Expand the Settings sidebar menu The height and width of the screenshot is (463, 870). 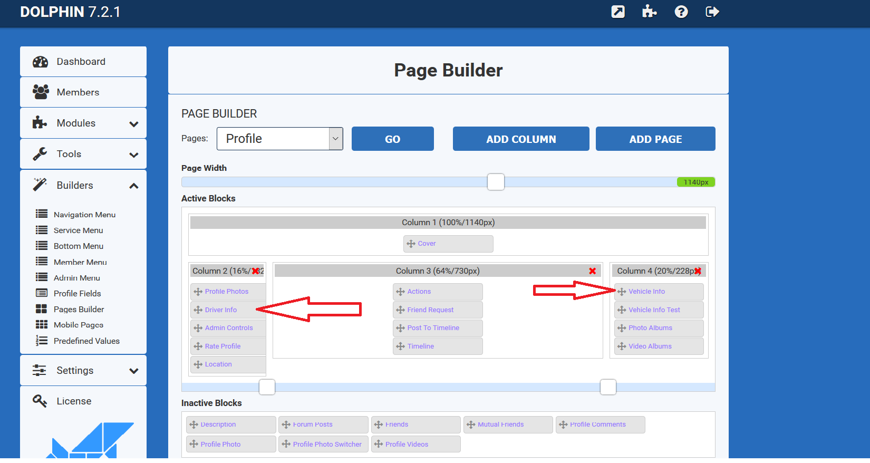[83, 371]
